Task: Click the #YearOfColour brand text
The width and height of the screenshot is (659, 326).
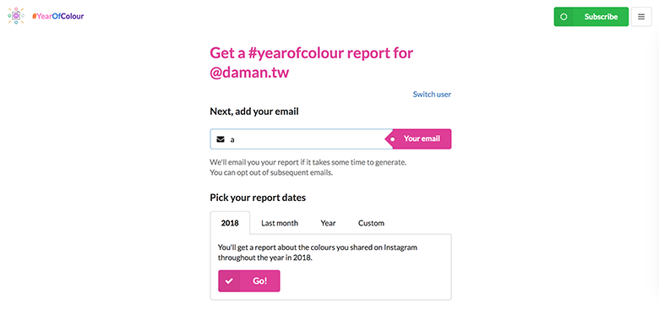Action: (58, 16)
